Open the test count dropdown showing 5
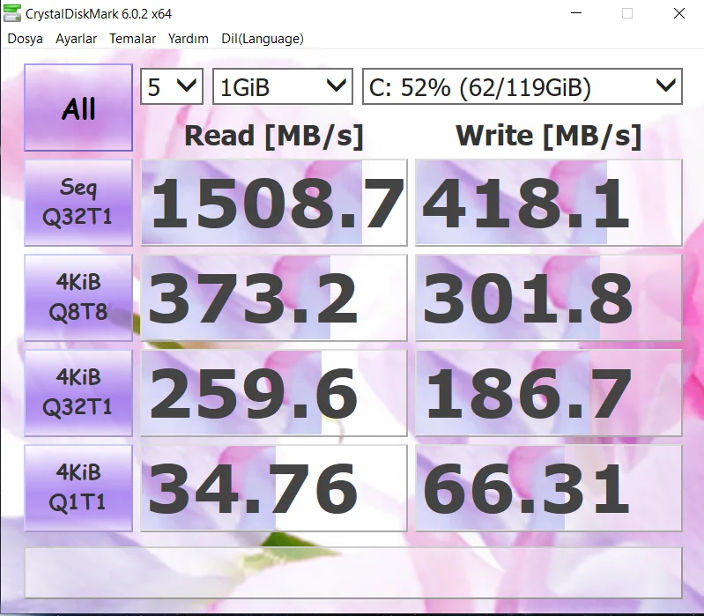704x616 pixels. (x=172, y=86)
